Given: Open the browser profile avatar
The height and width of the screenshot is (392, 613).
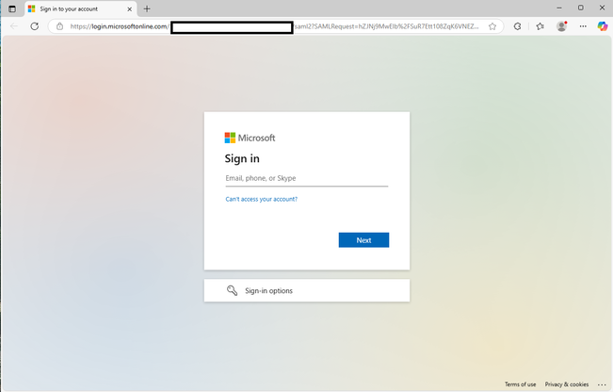Looking at the screenshot, I should pyautogui.click(x=562, y=26).
